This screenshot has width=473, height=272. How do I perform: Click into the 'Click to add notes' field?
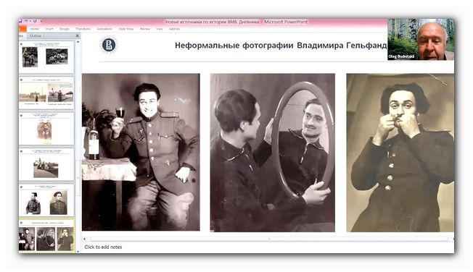click(268, 247)
